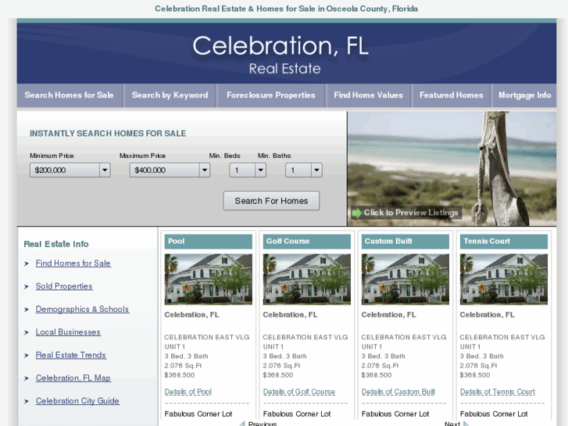
Task: Click the Tennis Court listing house photo
Action: pos(504,279)
